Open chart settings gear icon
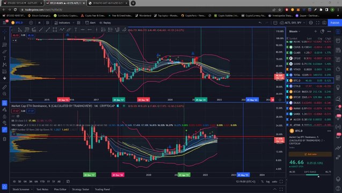The image size is (342, 193). click(x=311, y=23)
